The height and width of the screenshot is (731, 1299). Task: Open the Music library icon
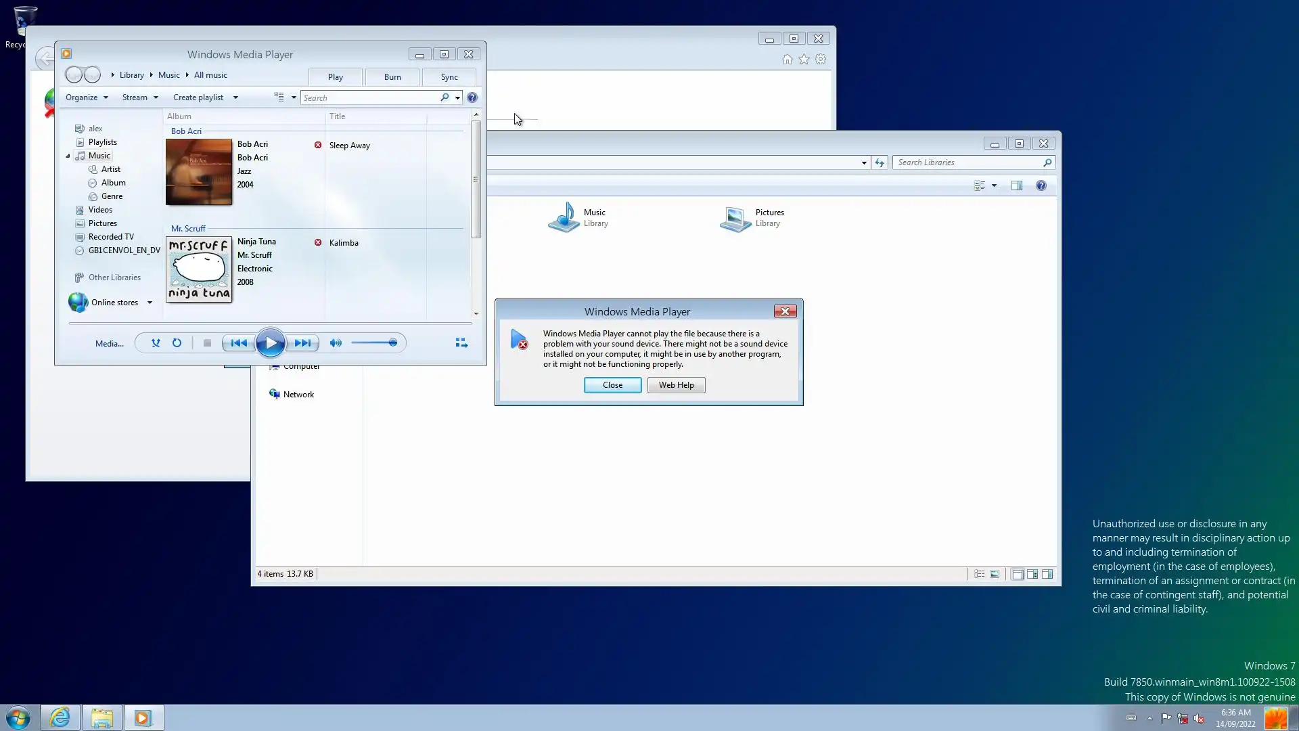click(563, 217)
